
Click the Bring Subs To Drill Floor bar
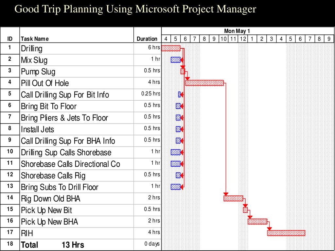coord(176,187)
